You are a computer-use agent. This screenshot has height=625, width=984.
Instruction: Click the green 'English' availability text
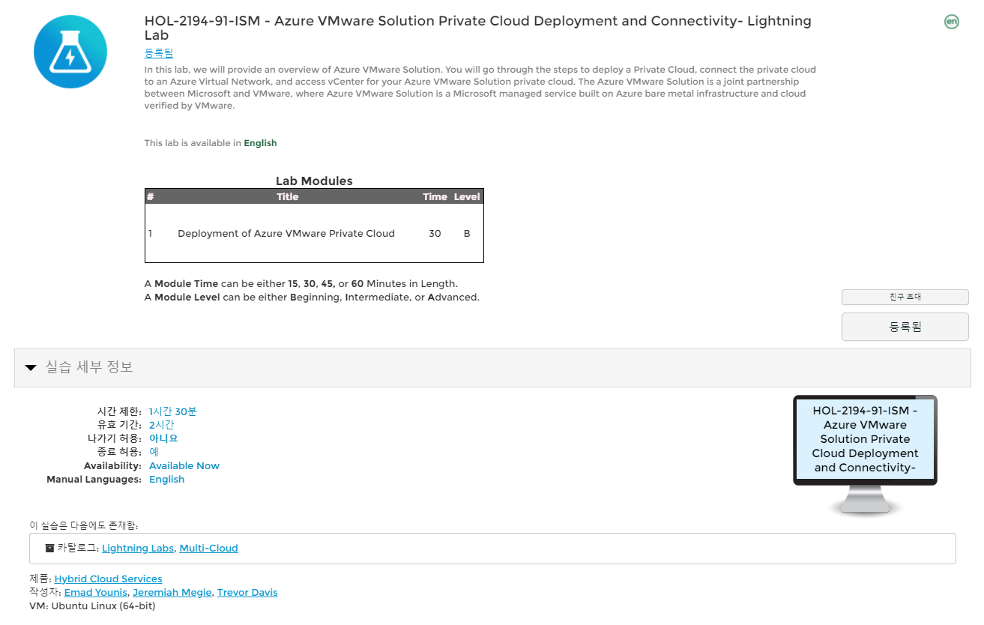[260, 143]
